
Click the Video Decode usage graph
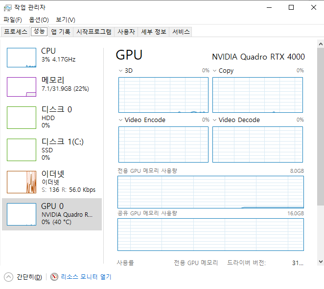pyautogui.click(x=257, y=144)
